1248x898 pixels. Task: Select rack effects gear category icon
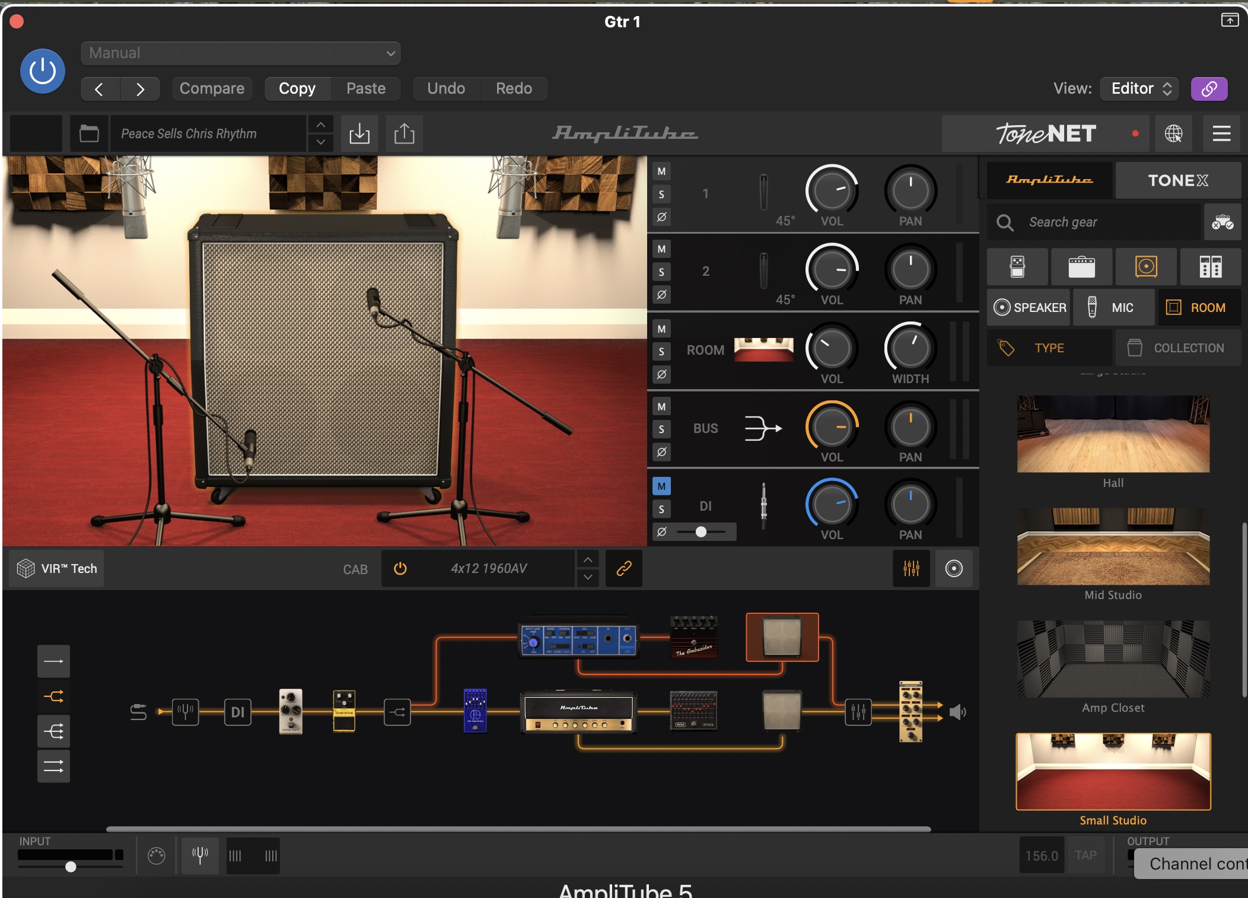(1210, 267)
